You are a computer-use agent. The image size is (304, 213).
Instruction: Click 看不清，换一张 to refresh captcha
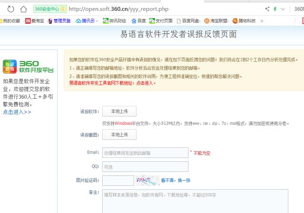[x=176, y=180]
